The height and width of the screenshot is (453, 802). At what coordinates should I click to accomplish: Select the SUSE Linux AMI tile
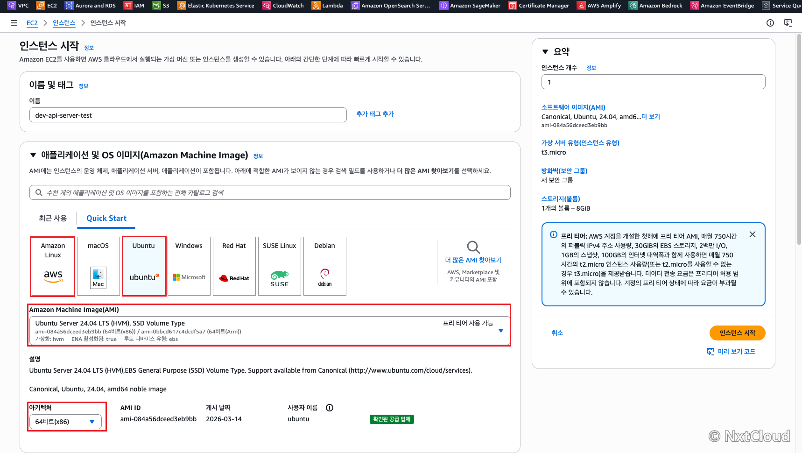[x=279, y=266]
